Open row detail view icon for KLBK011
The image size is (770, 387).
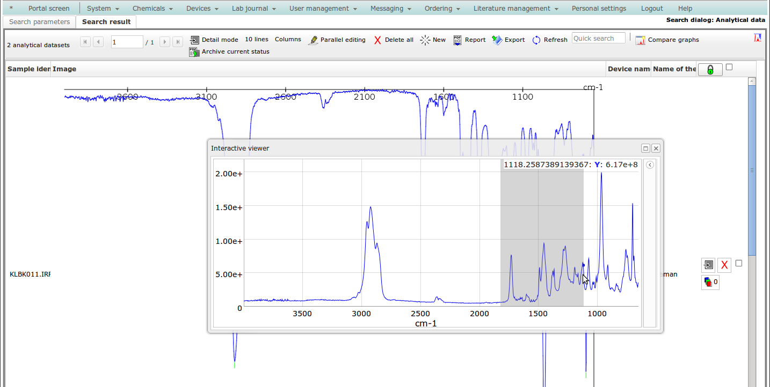point(708,264)
